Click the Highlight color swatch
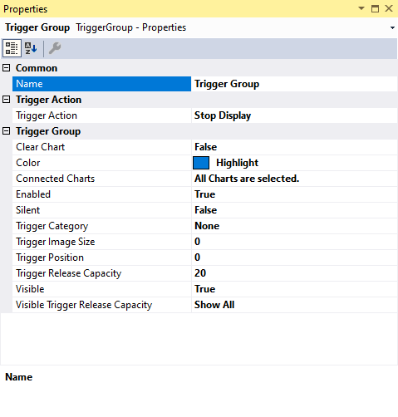The height and width of the screenshot is (417, 398). click(x=201, y=163)
